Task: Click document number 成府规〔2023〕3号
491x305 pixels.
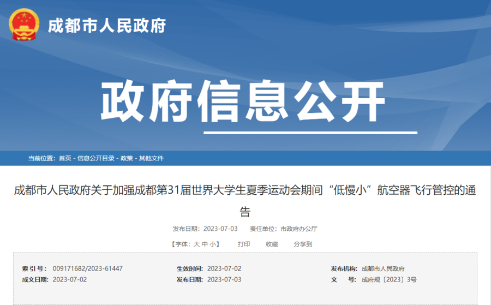Action: tap(389, 279)
